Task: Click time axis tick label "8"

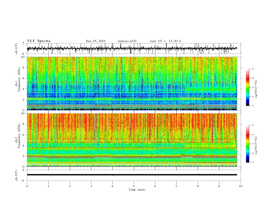Action: click(198, 186)
